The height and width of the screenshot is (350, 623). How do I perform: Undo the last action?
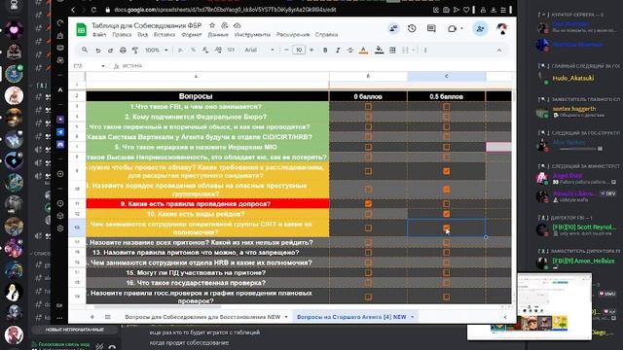[97, 50]
